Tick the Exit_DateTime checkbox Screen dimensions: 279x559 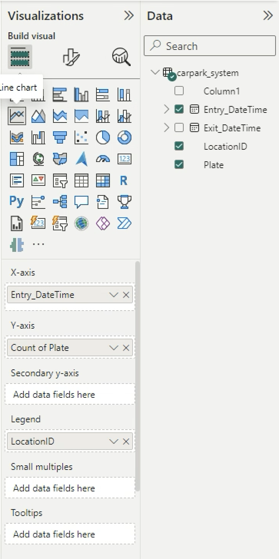(x=179, y=128)
